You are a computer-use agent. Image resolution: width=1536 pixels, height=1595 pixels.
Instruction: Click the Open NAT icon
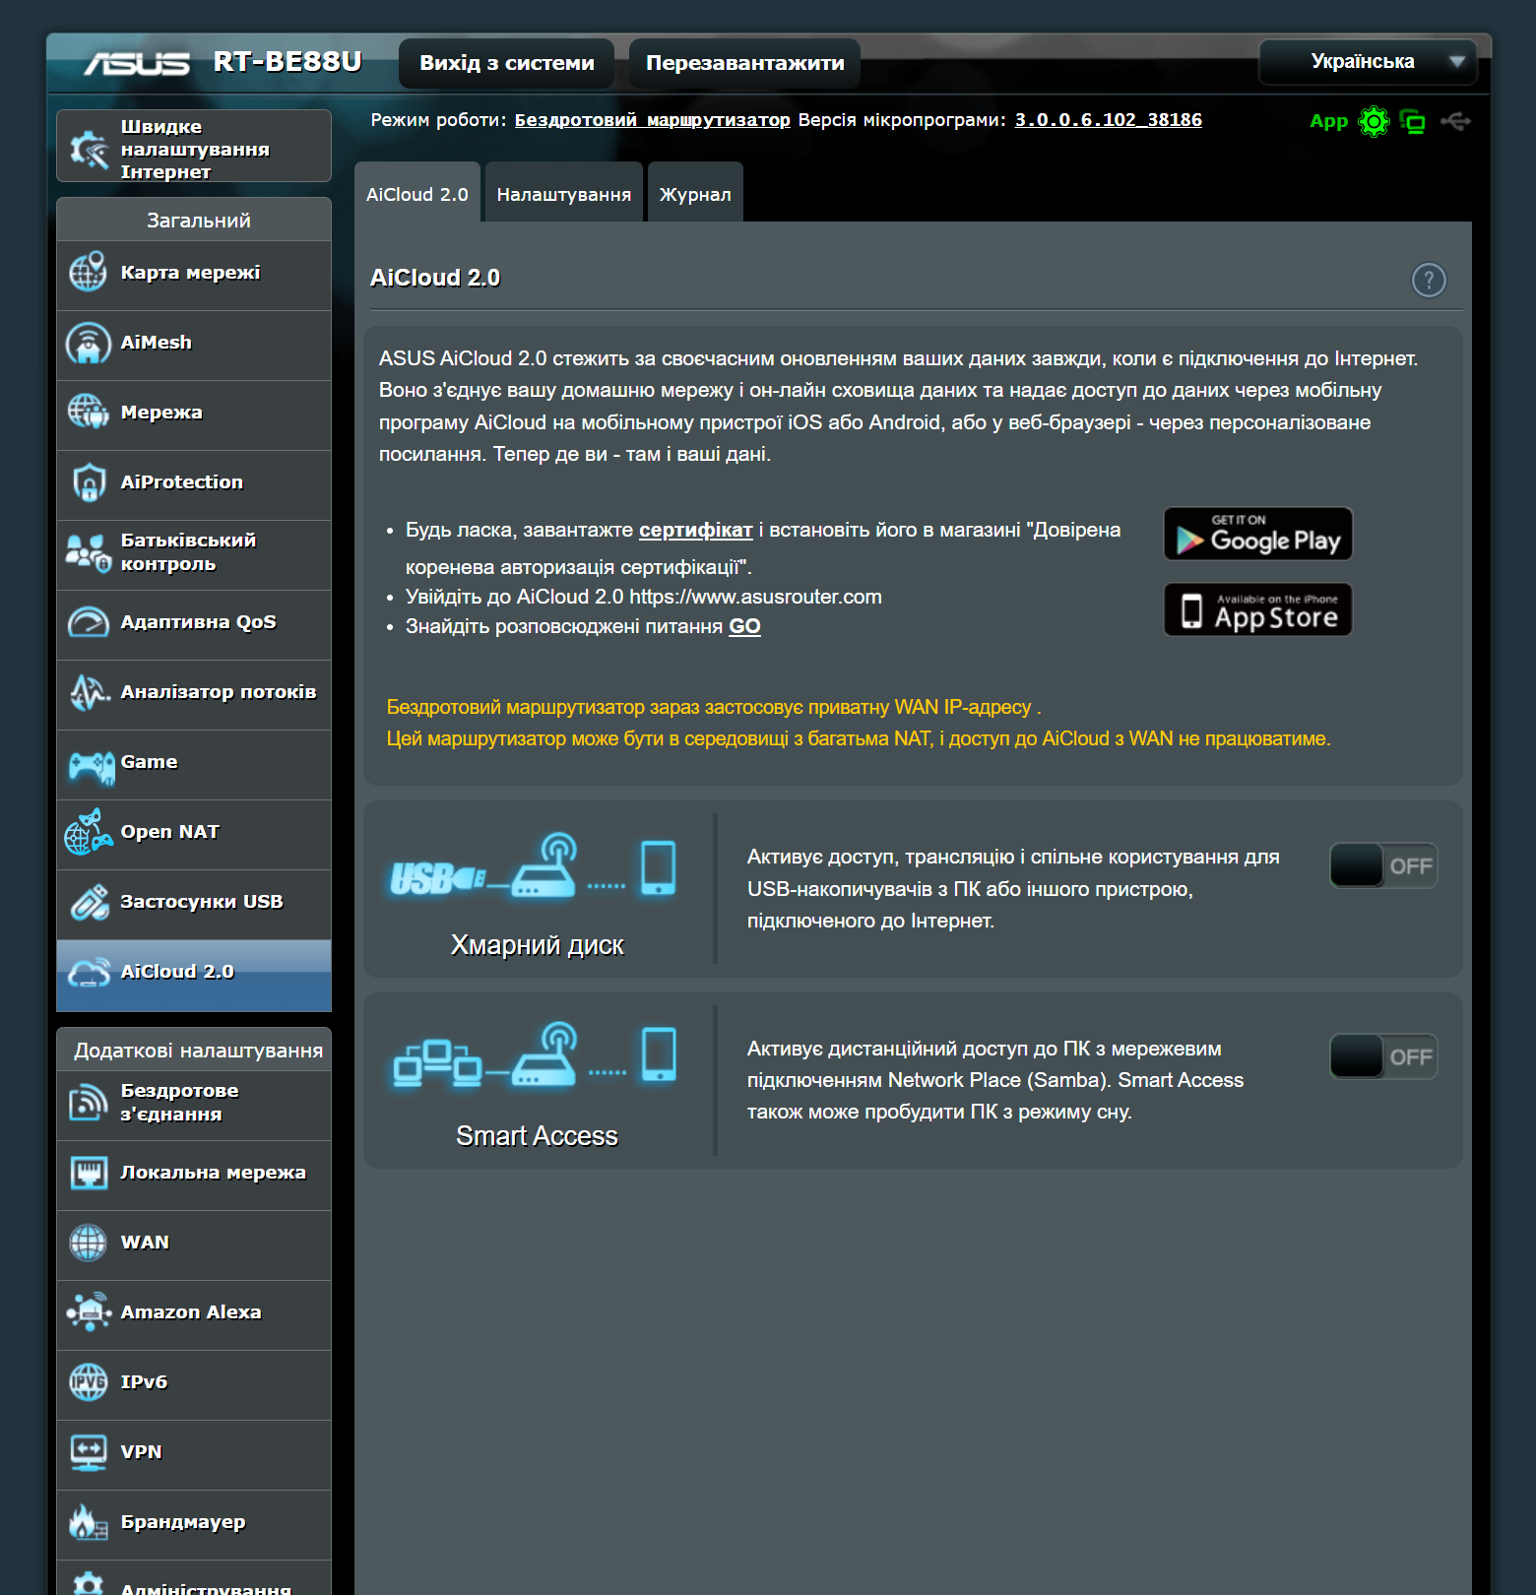[88, 832]
